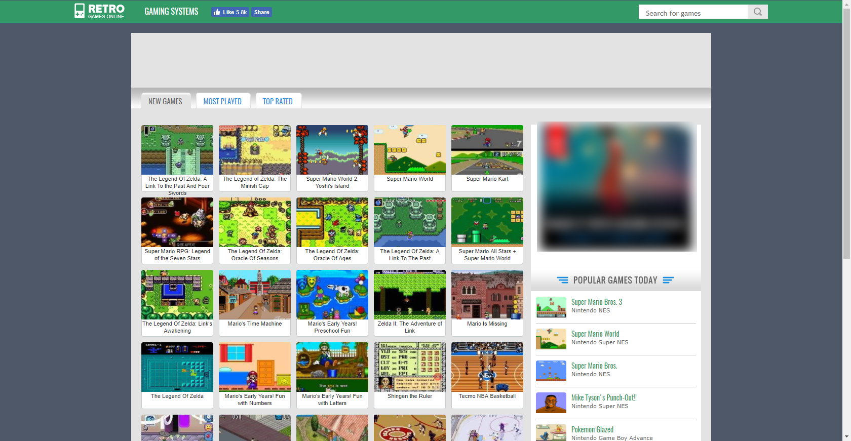Switch to the Most Played tab
The height and width of the screenshot is (441, 851).
pyautogui.click(x=223, y=101)
